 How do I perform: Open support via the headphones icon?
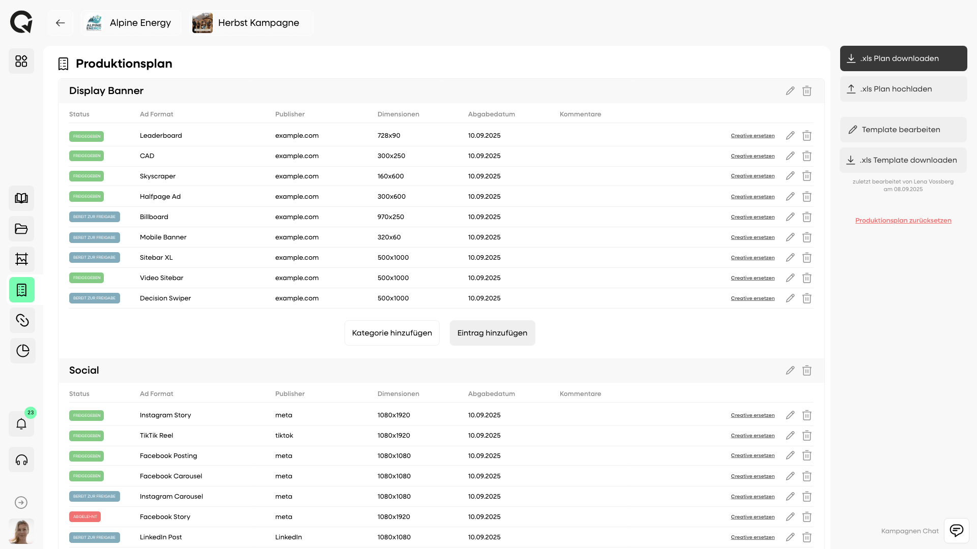[x=21, y=460]
